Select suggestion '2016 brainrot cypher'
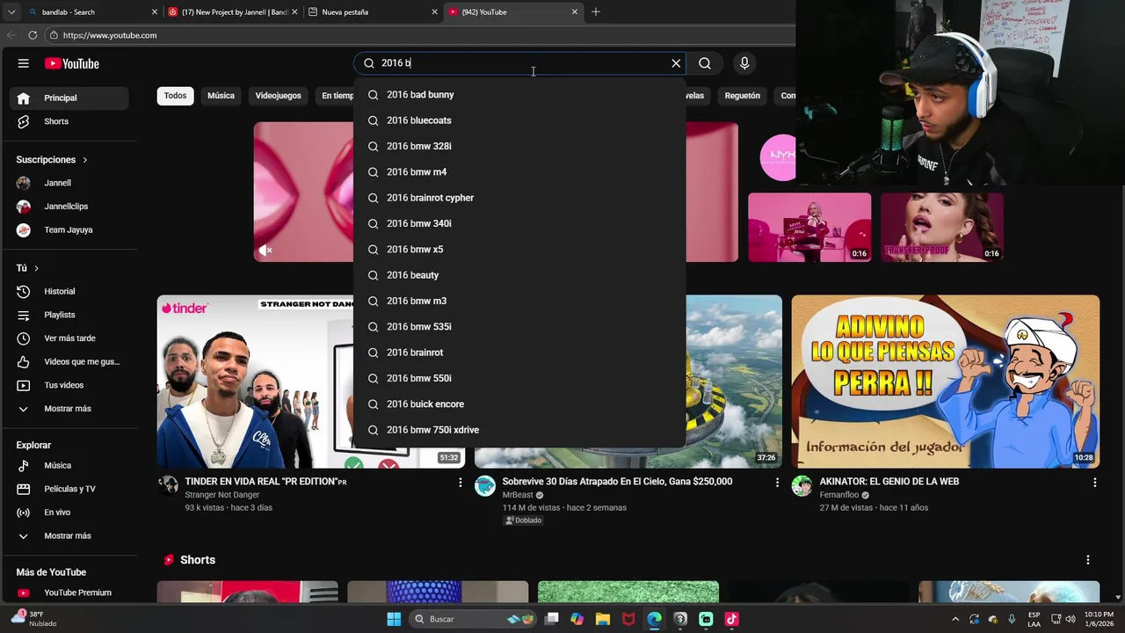The image size is (1125, 633). pos(519,198)
